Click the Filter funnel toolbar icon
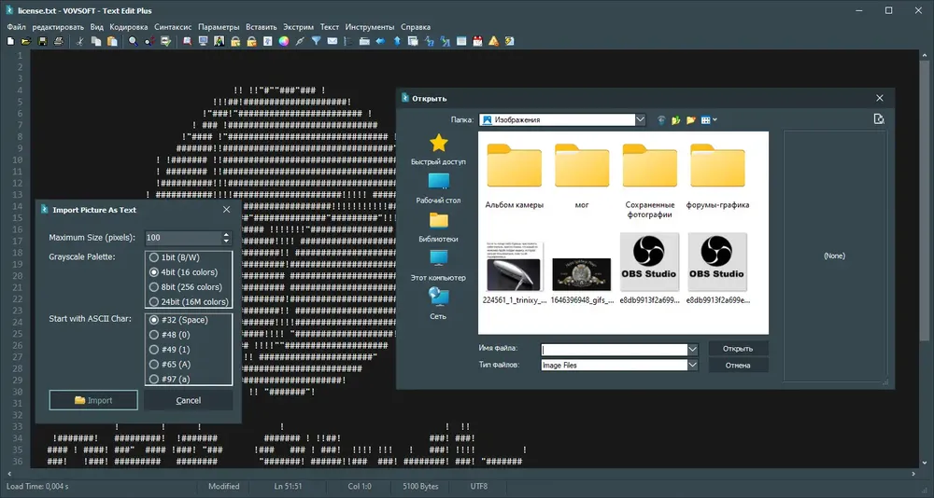Viewport: 934px width, 498px height. coord(317,41)
